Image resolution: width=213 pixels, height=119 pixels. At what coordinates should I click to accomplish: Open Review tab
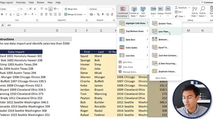tap(41, 2)
